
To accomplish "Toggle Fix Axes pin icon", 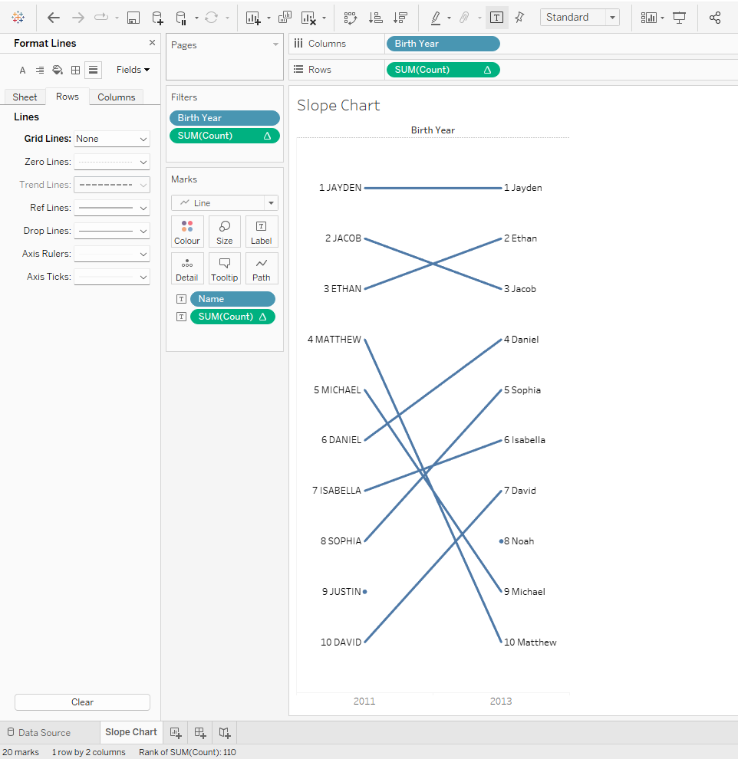I will click(x=519, y=18).
